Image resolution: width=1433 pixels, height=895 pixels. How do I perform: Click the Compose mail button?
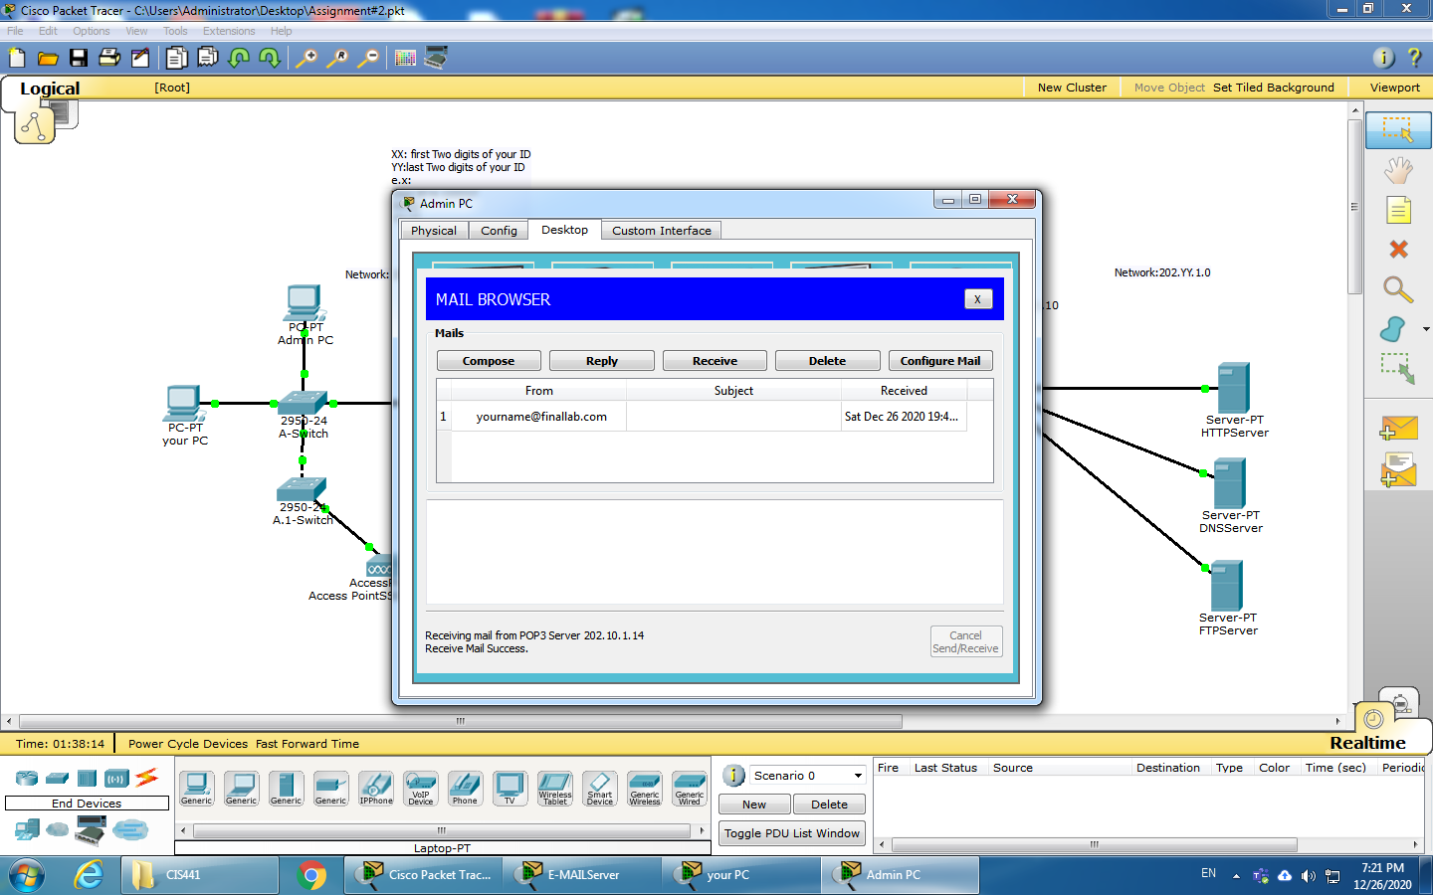coord(489,361)
